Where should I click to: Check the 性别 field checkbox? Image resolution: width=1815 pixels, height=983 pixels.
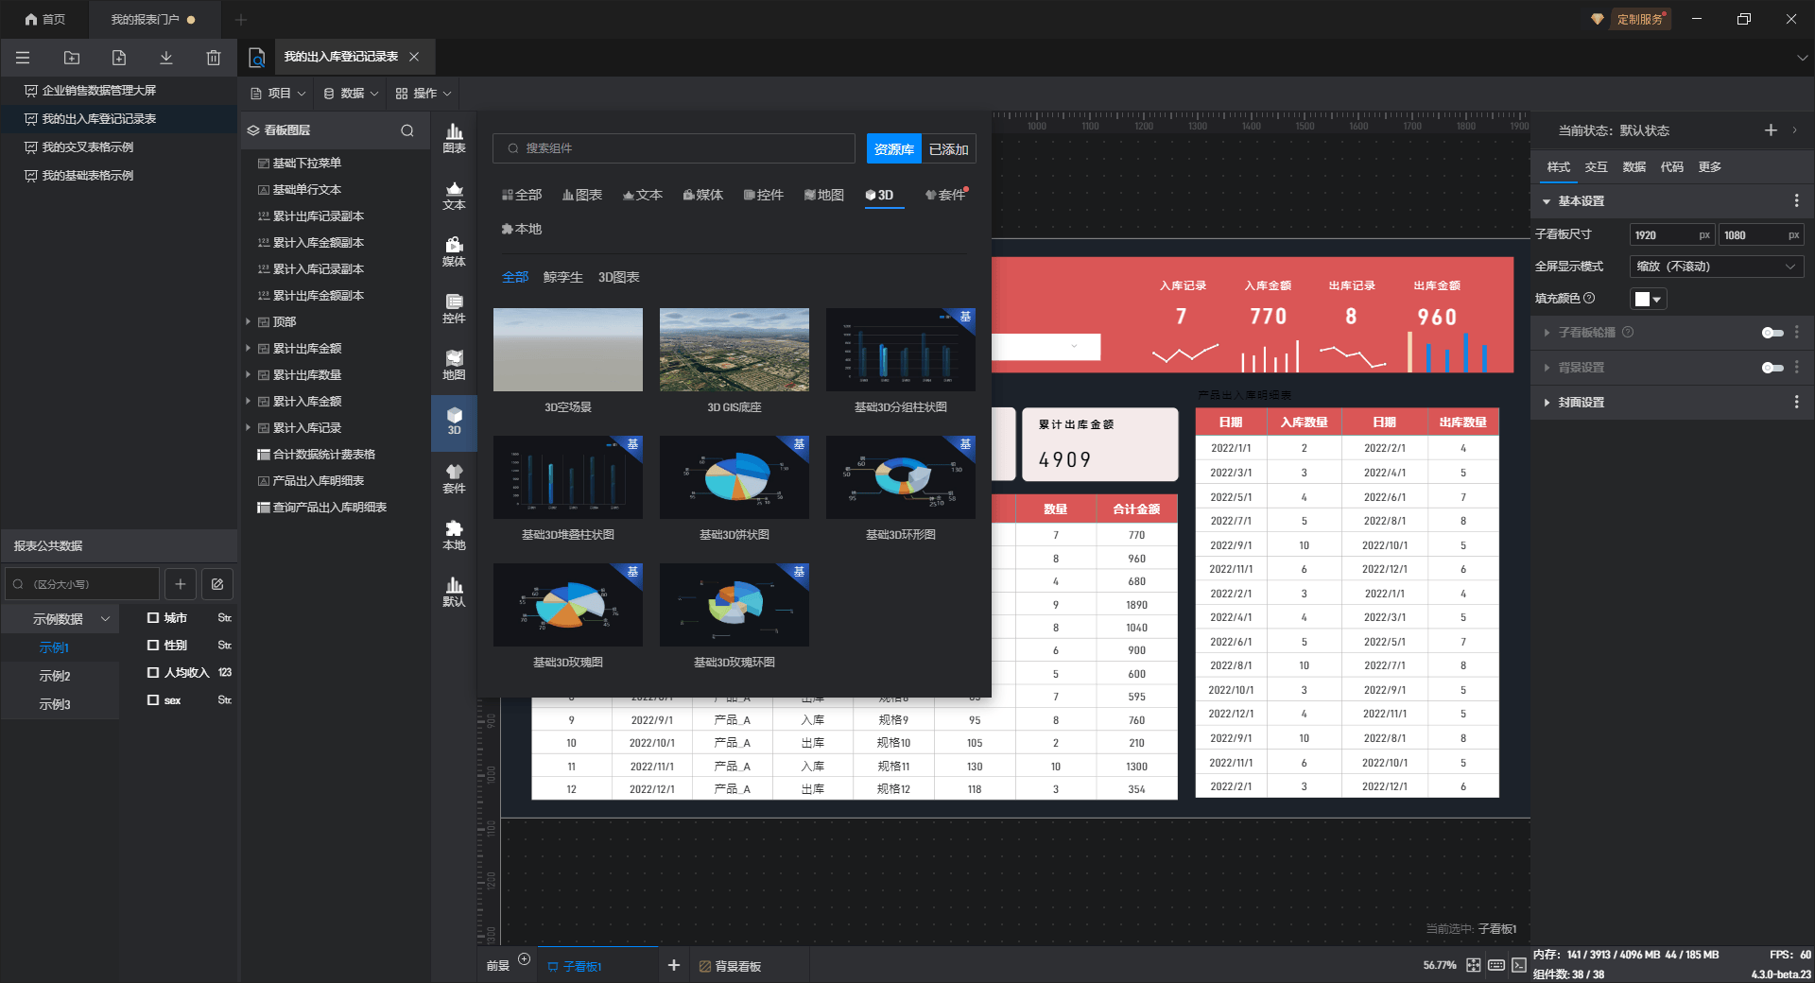(153, 646)
